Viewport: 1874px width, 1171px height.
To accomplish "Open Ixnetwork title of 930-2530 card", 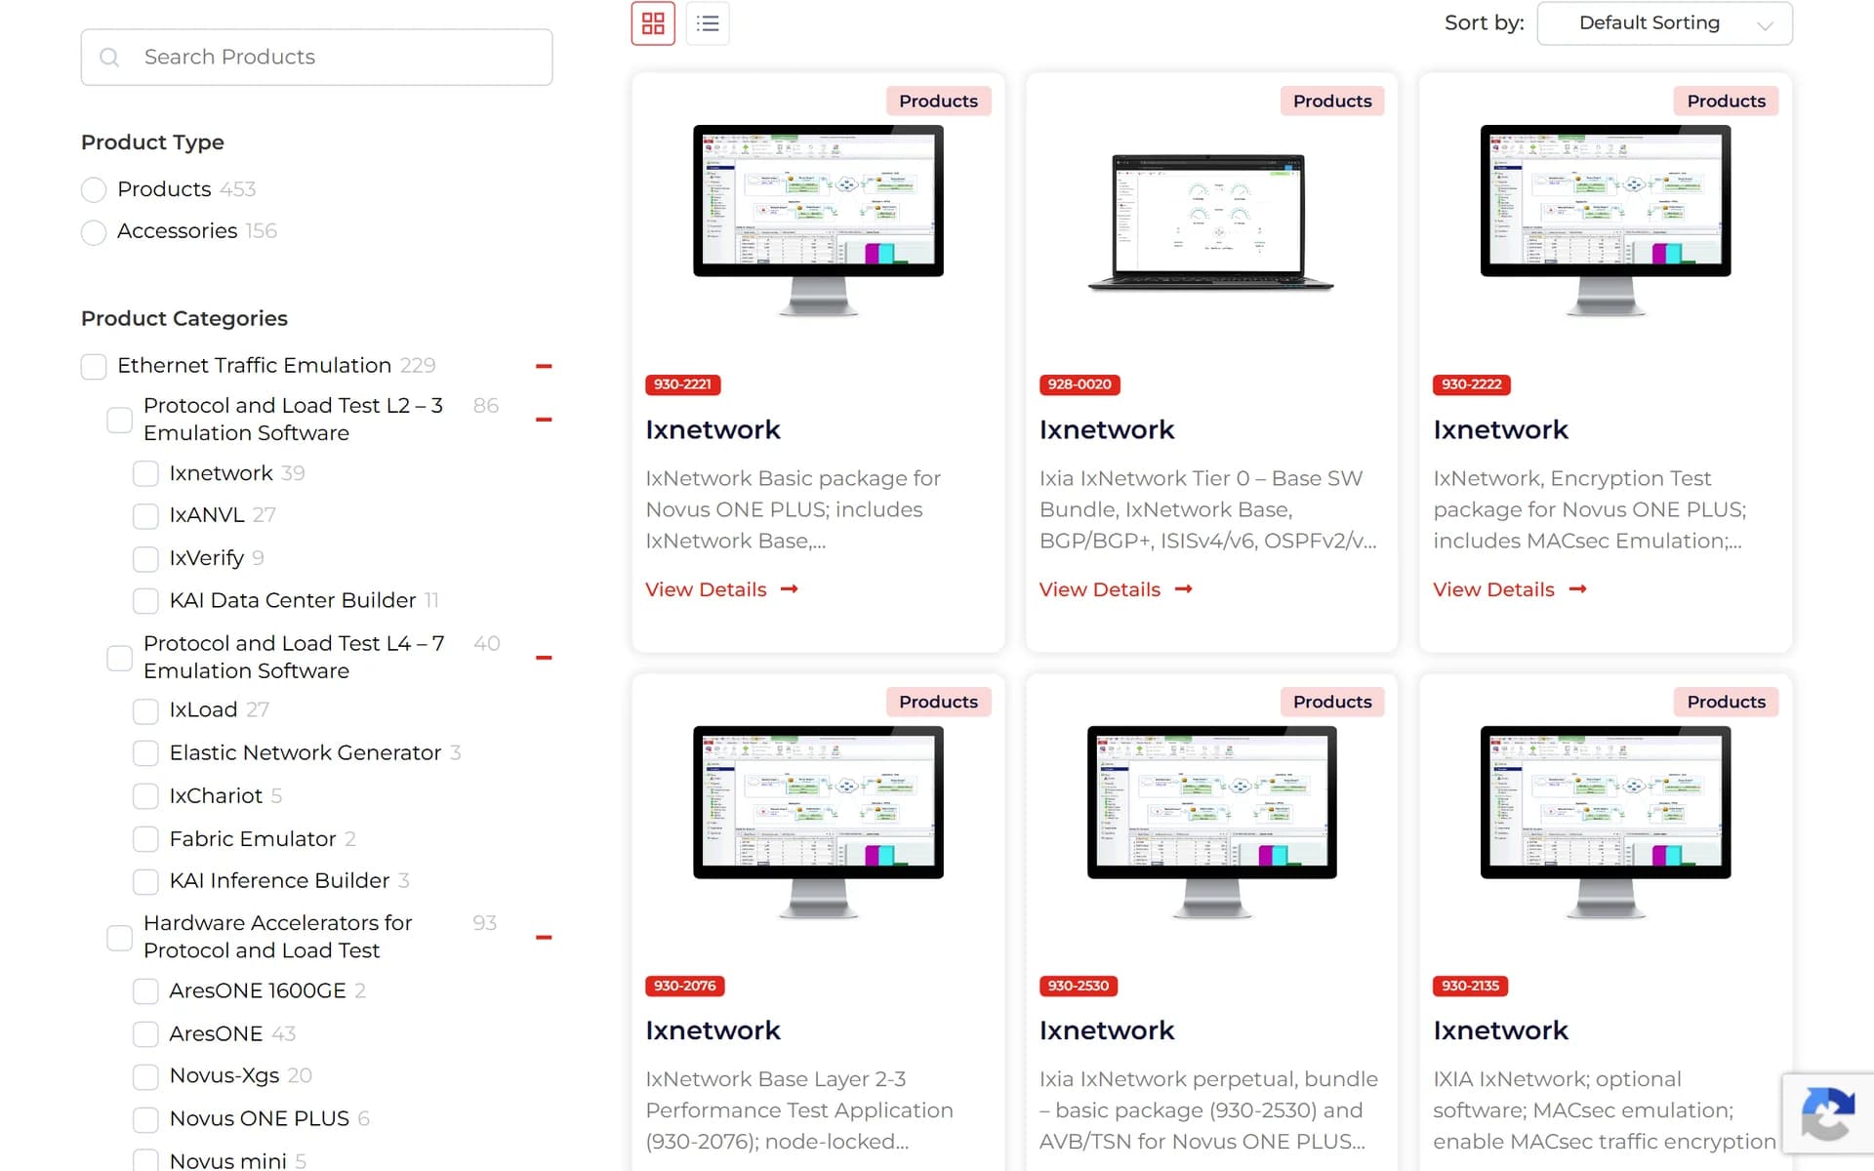I will (x=1107, y=1030).
